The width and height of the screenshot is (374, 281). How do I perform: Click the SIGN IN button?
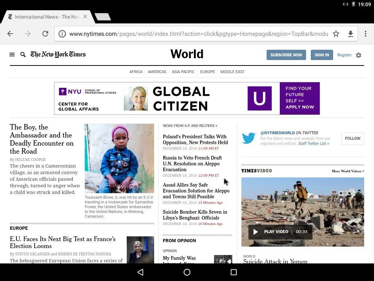click(x=322, y=55)
